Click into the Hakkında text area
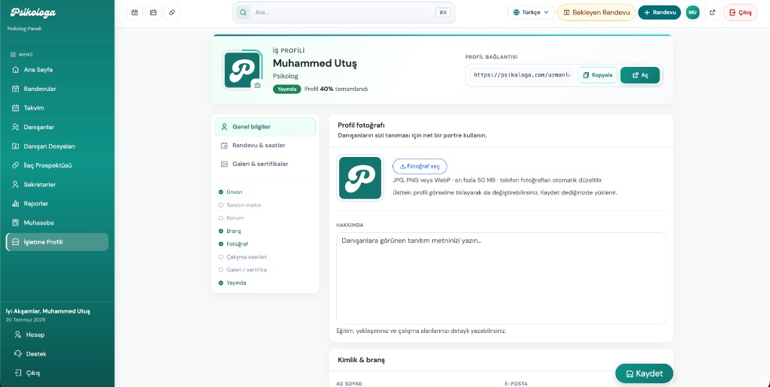The image size is (770, 387). (501, 278)
